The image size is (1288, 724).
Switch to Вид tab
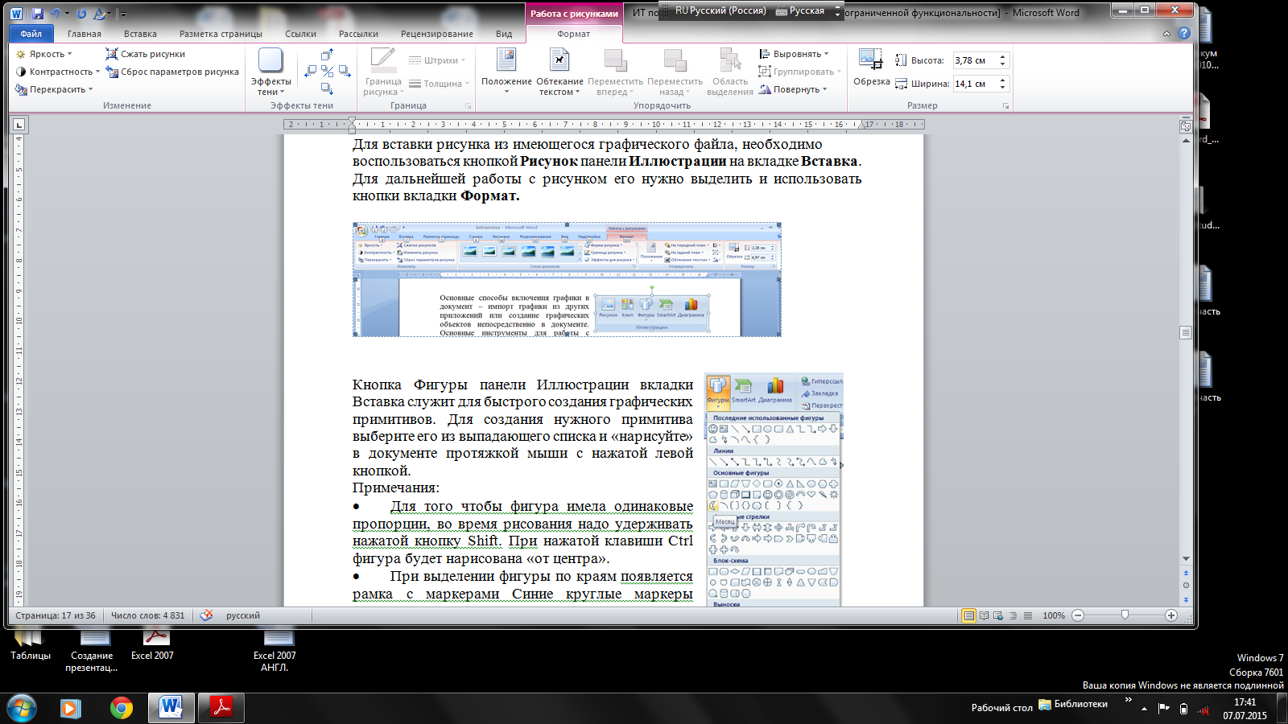pyautogui.click(x=504, y=34)
